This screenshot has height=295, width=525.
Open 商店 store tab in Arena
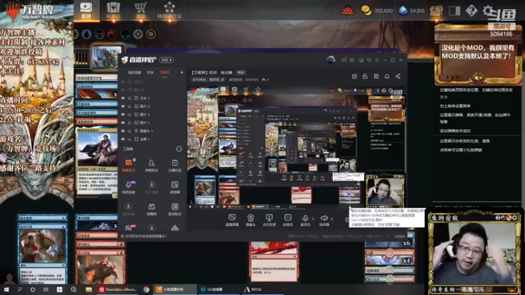click(140, 10)
